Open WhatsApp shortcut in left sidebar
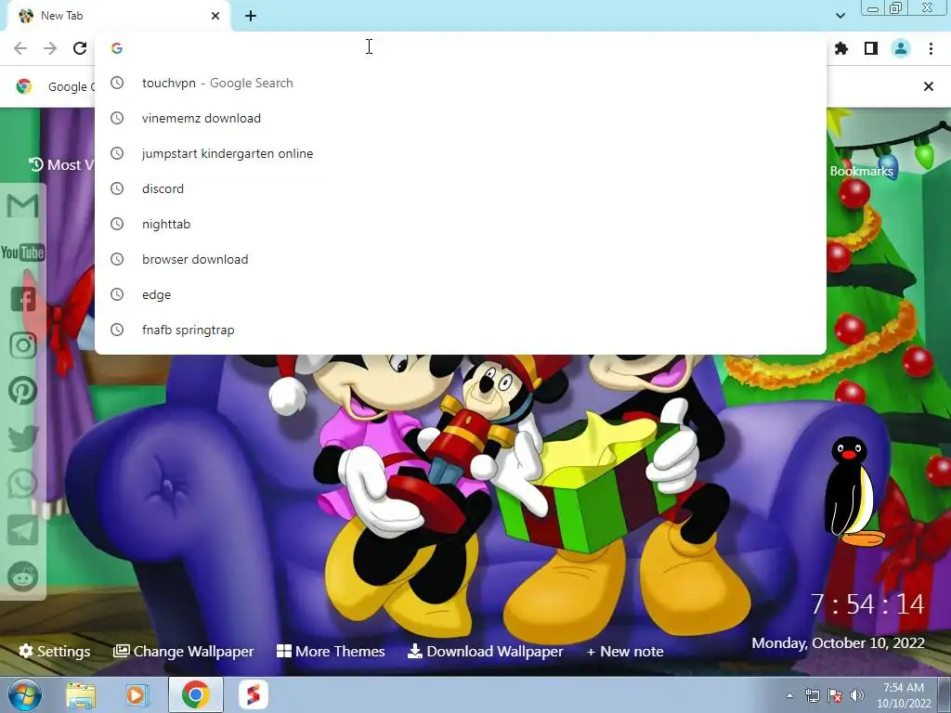 tap(23, 484)
